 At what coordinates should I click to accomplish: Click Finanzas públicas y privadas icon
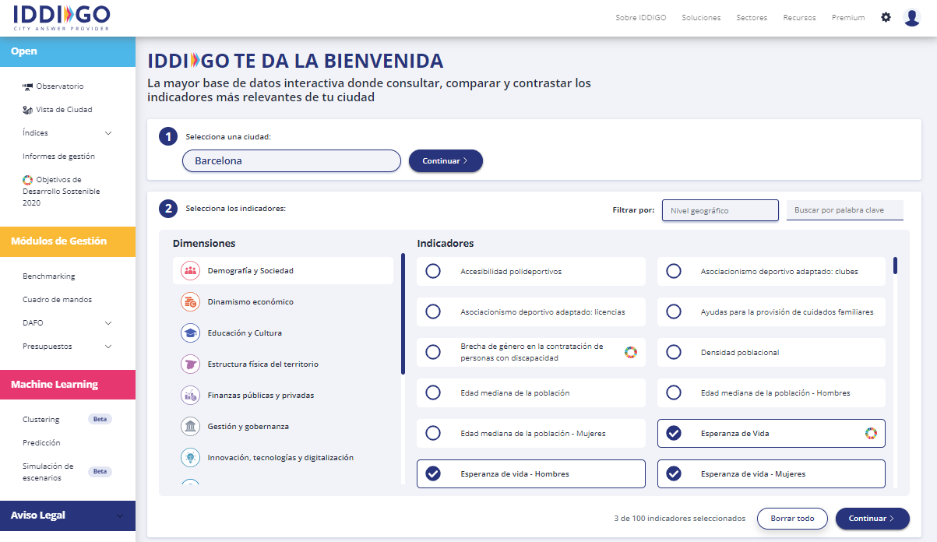point(190,396)
